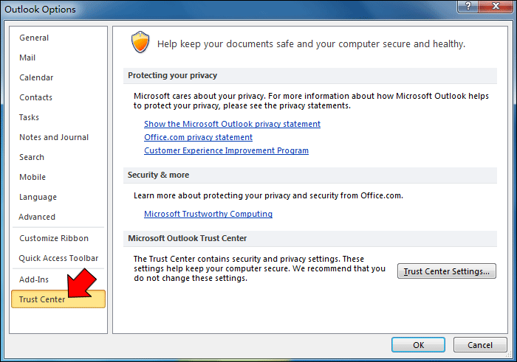Select the Mobile category
Viewport: 517px width, 362px height.
click(x=32, y=177)
